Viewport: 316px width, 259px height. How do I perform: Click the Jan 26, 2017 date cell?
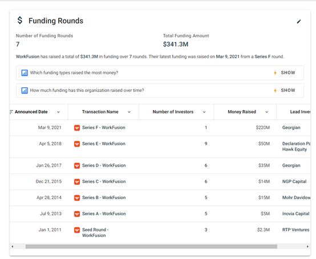coord(49,165)
